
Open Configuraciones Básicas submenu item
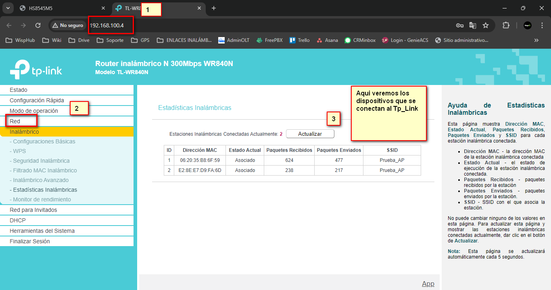pos(42,141)
